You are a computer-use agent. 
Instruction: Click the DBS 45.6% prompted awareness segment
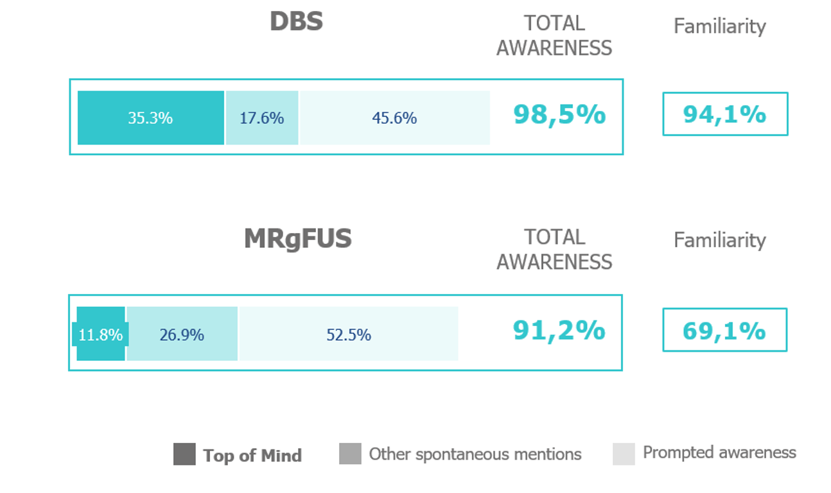click(394, 117)
